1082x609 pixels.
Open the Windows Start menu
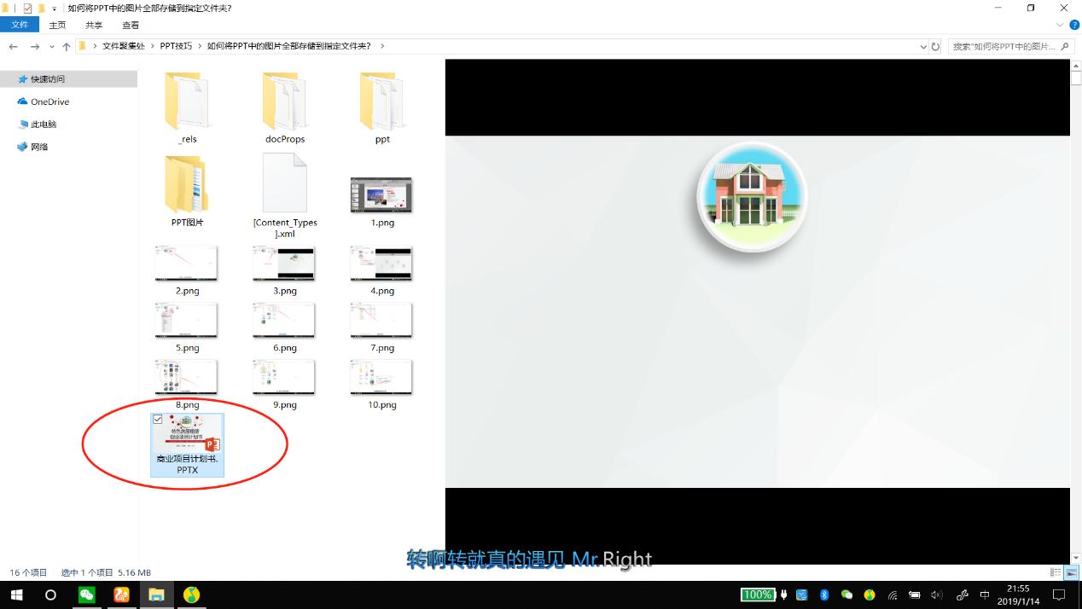(16, 594)
